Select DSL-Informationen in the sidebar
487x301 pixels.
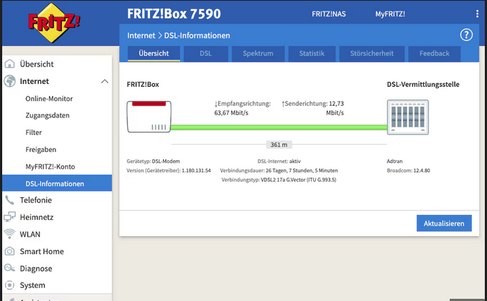(57, 183)
